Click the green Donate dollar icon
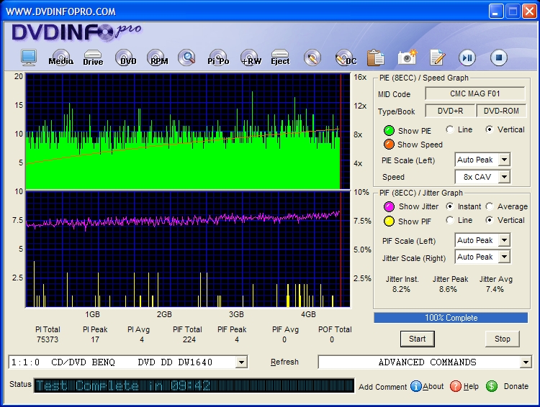Screen dimensions: 540x407 [492, 386]
